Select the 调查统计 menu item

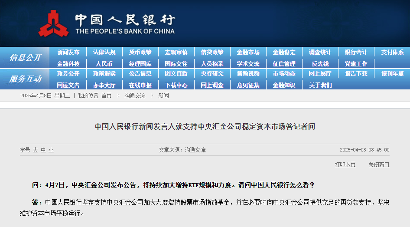[320, 52]
